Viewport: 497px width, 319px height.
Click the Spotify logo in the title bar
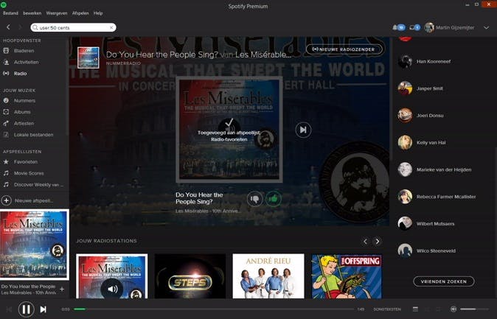point(4,4)
